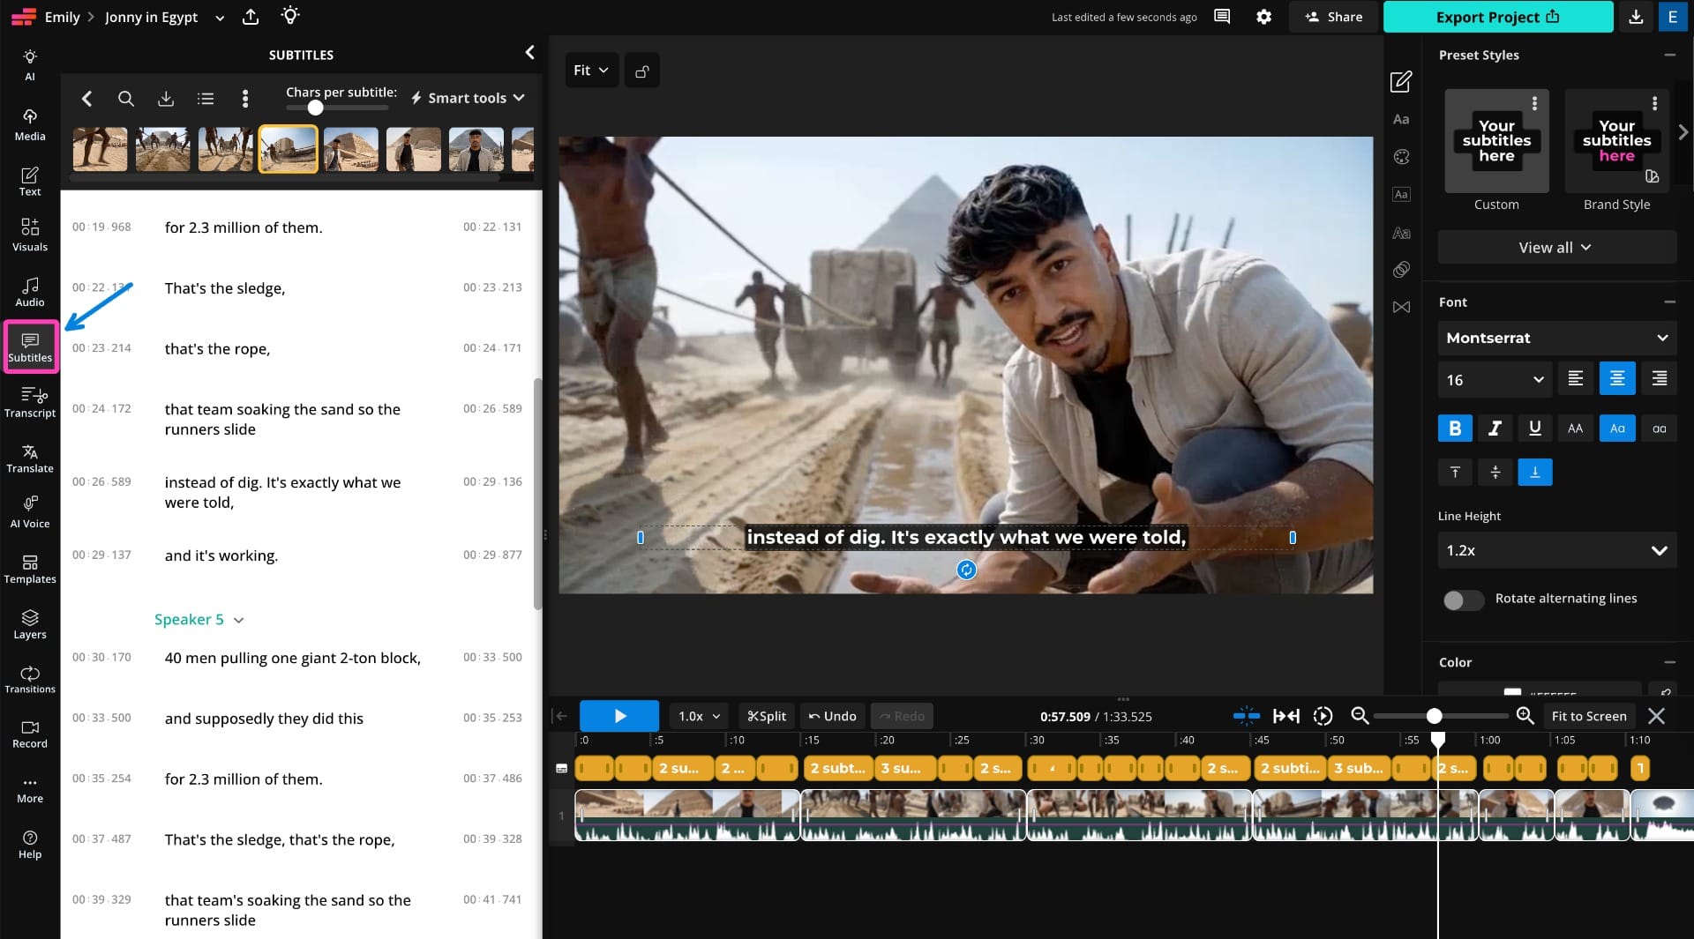
Task: Open the Custom preset three-dot menu
Action: 1535,103
